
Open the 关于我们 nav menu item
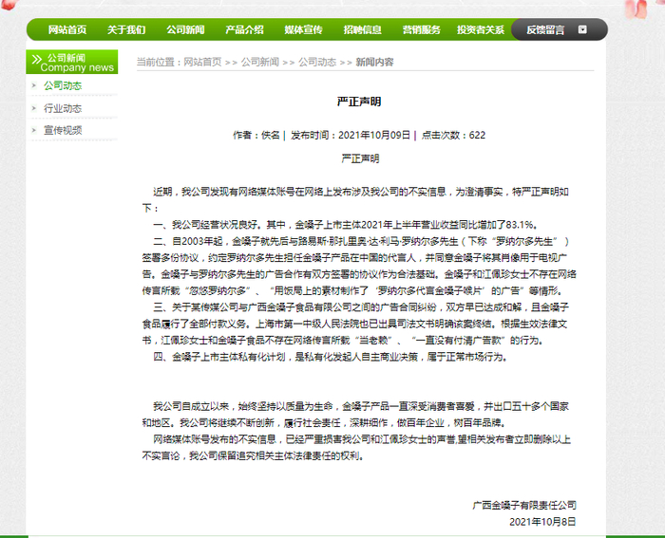126,29
